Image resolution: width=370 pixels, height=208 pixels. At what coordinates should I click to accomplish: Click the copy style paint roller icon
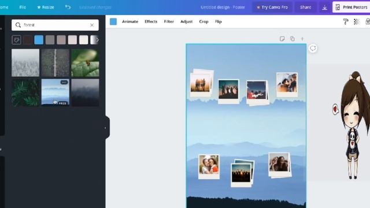coord(346,22)
